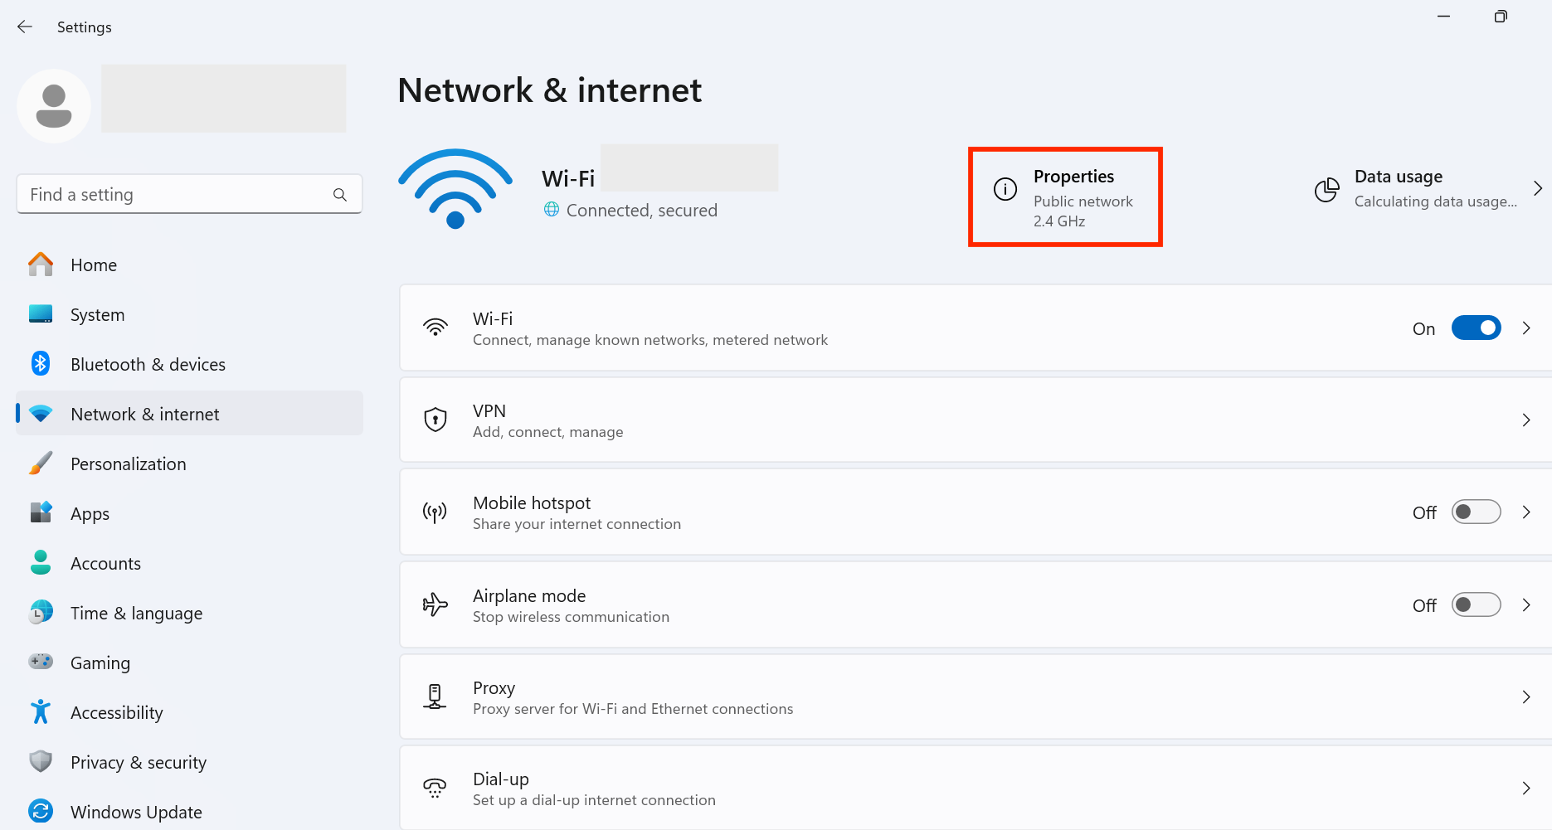Select the Wi-Fi signal icon at top
Screen dimensions: 1552x830
(455, 187)
